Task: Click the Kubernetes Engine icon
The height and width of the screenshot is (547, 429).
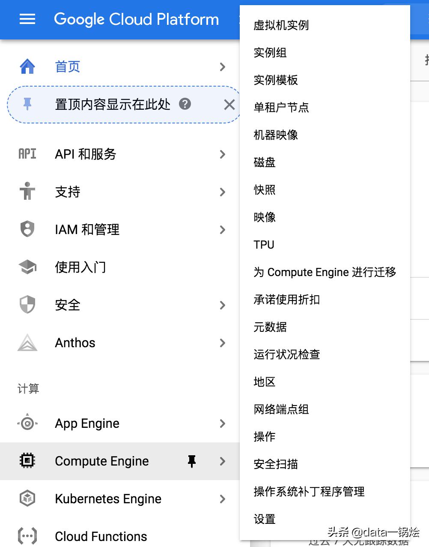Action: pyautogui.click(x=27, y=499)
